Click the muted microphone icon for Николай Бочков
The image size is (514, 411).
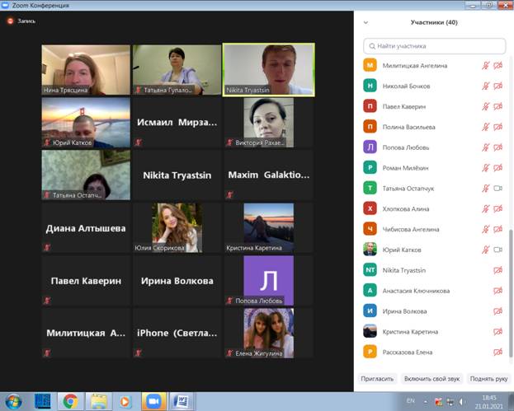[x=486, y=86]
